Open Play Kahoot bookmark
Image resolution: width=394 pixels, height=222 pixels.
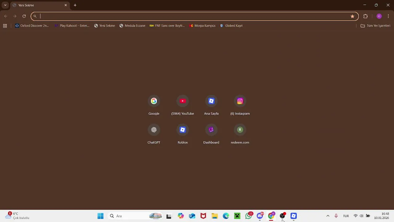[x=72, y=26]
